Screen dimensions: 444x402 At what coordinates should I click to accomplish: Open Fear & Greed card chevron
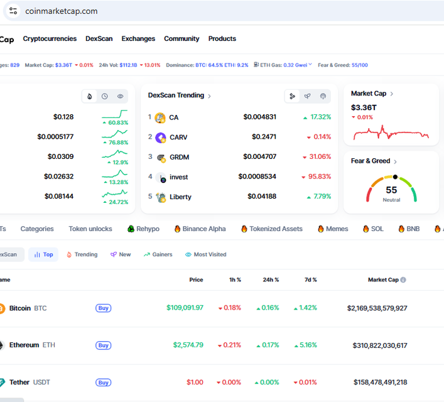[395, 161]
